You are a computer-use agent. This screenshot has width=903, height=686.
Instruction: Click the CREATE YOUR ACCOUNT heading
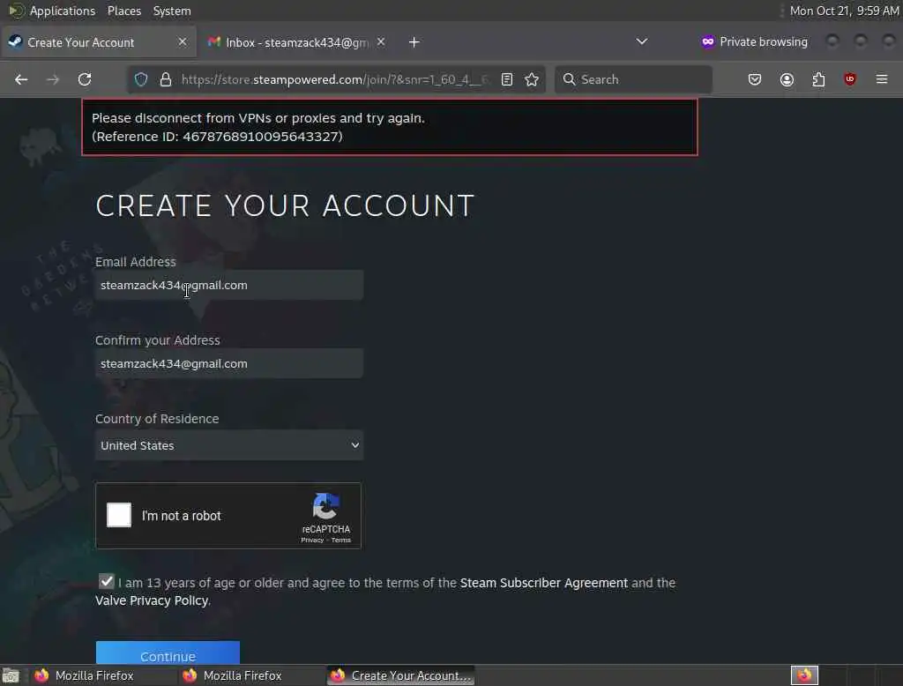pyautogui.click(x=285, y=205)
